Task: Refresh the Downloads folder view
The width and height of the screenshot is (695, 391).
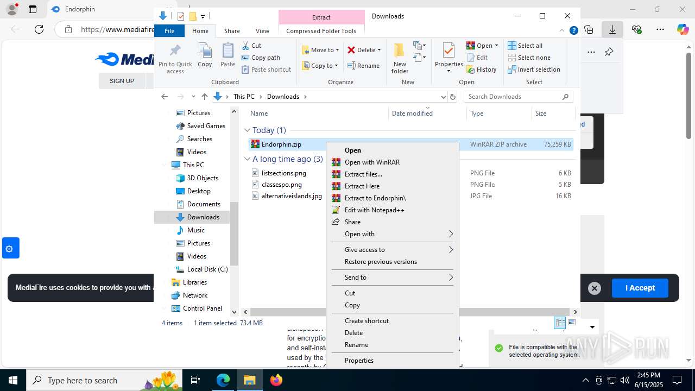Action: pos(453,97)
